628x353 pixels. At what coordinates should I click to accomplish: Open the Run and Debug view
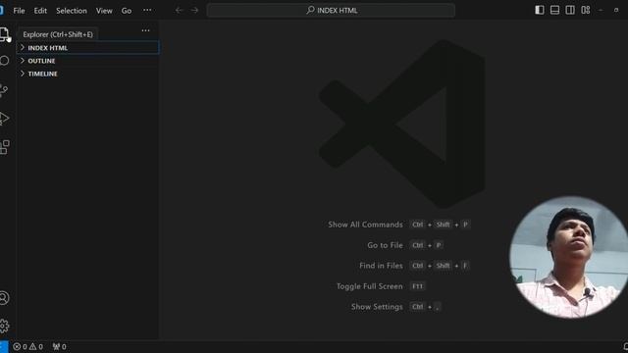[x=4, y=119]
